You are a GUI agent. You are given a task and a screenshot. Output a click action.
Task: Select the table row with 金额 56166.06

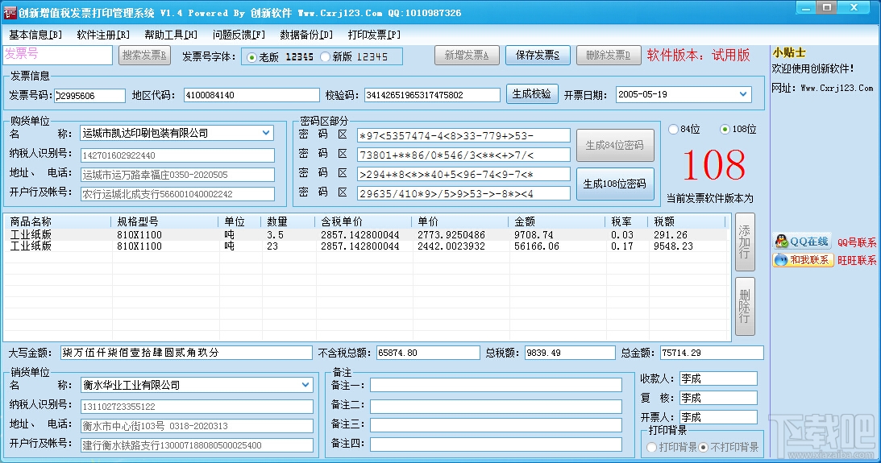(x=367, y=246)
